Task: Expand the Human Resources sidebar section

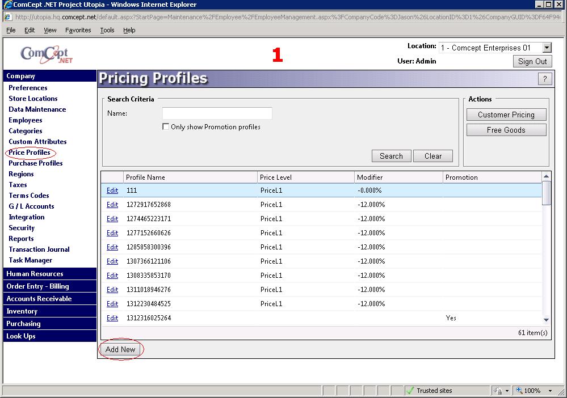Action: pos(35,274)
